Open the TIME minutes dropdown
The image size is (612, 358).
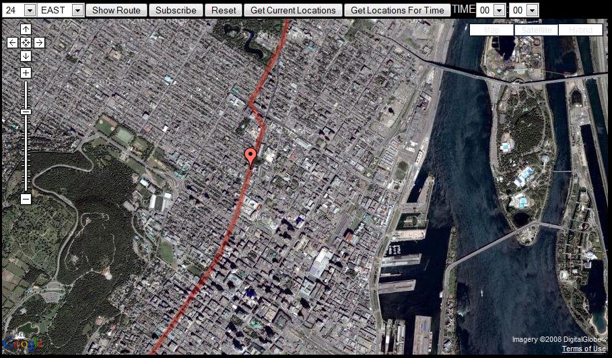point(524,10)
